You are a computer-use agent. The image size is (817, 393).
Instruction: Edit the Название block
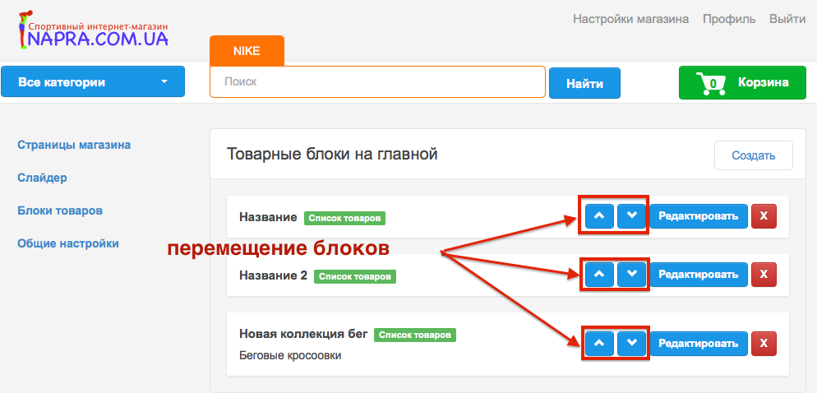click(699, 216)
